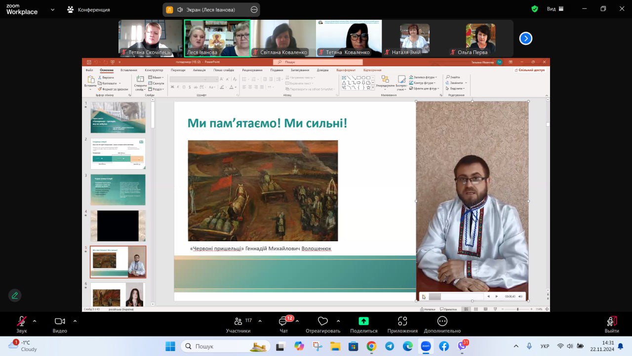Open the Чат panel
632x356 pixels.
tap(283, 324)
